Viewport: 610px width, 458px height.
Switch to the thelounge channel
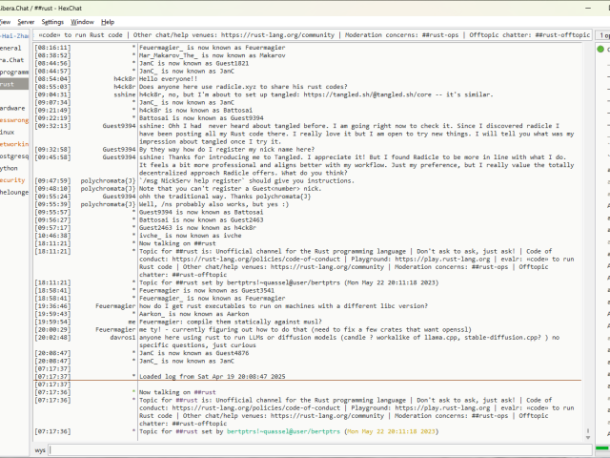[13, 192]
